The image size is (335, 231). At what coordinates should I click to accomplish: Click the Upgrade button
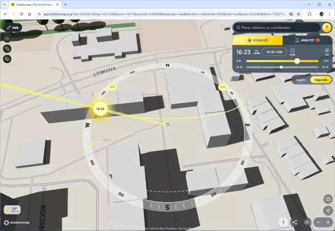321,80
